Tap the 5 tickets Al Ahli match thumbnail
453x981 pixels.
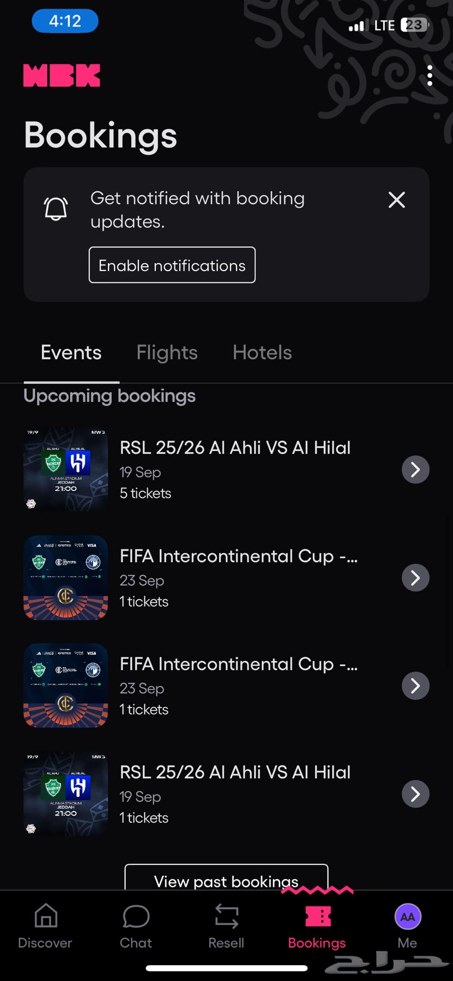click(65, 469)
